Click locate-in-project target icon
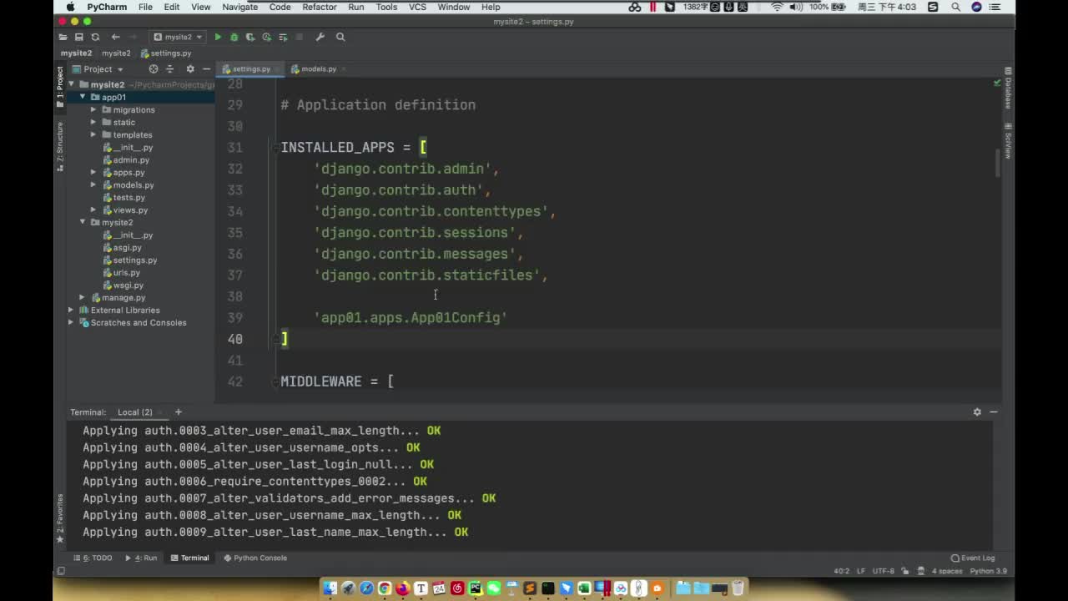 [x=153, y=69]
